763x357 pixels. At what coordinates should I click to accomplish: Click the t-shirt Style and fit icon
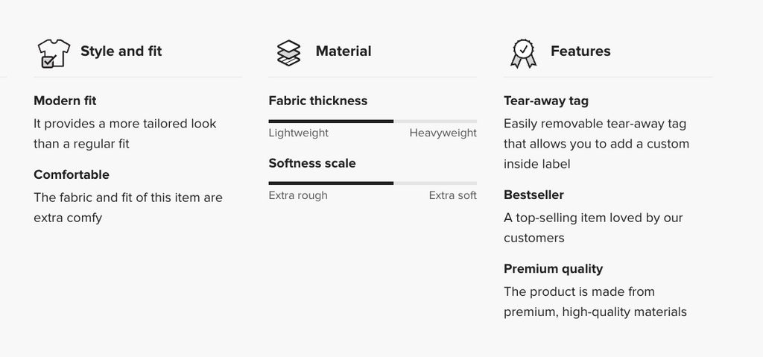click(x=53, y=52)
